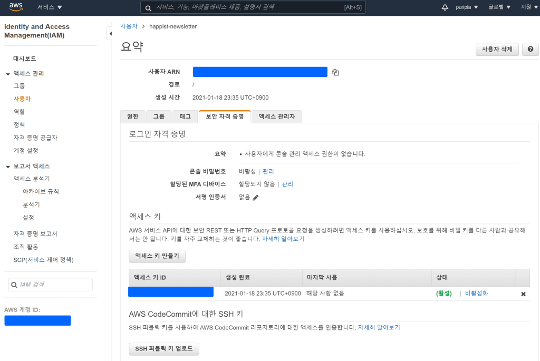The width and height of the screenshot is (540, 361).
Task: Switch to the 그룹 tab
Action: click(158, 116)
